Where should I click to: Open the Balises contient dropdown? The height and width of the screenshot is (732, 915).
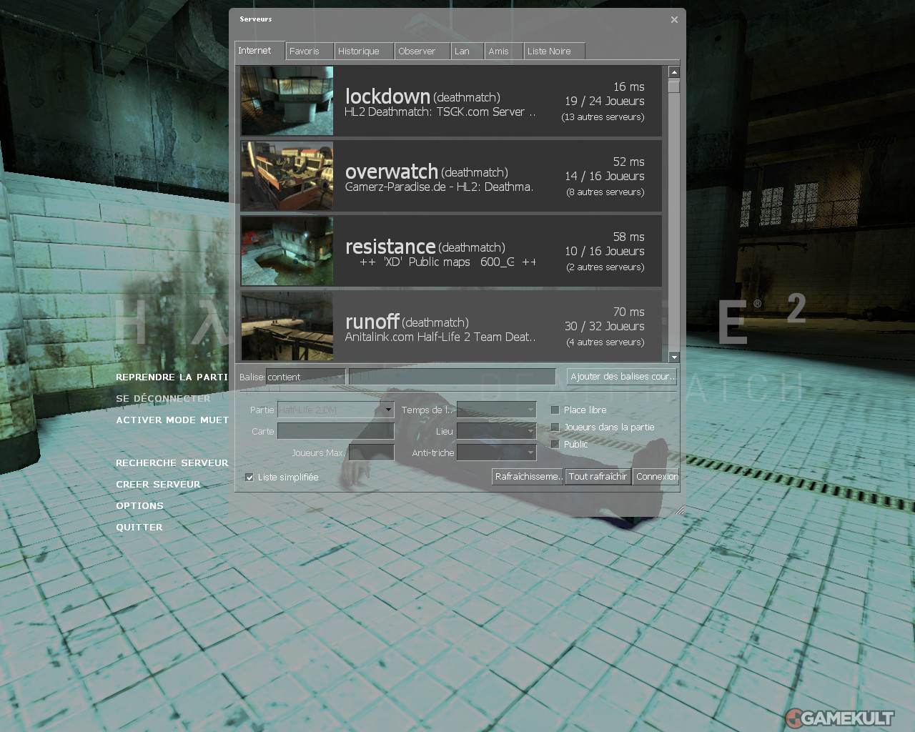click(x=306, y=377)
